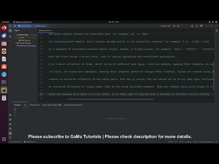
Task: Click pythonProject breadcrumb in status bar
Action: [x=15, y=142]
